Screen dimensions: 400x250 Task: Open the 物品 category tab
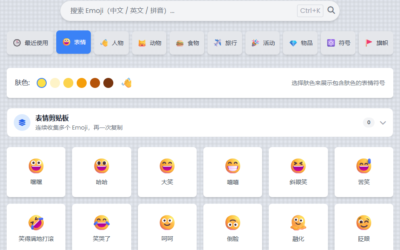coord(300,43)
